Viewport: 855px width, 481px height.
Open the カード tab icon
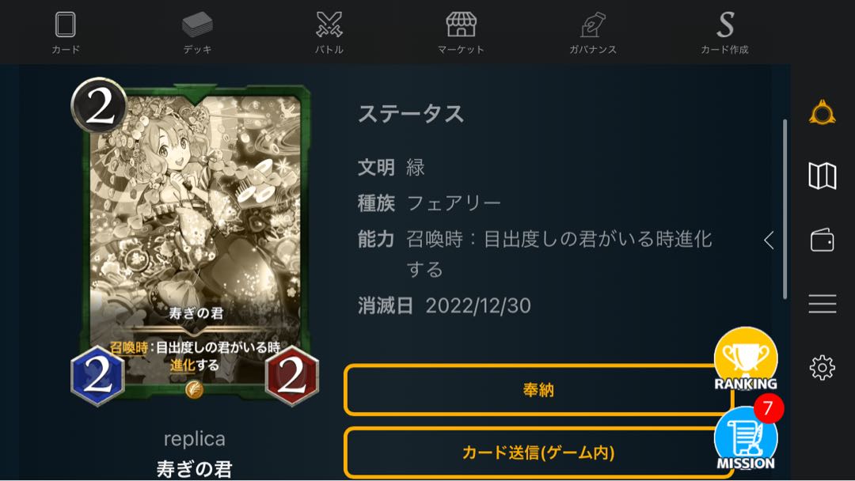point(66,25)
